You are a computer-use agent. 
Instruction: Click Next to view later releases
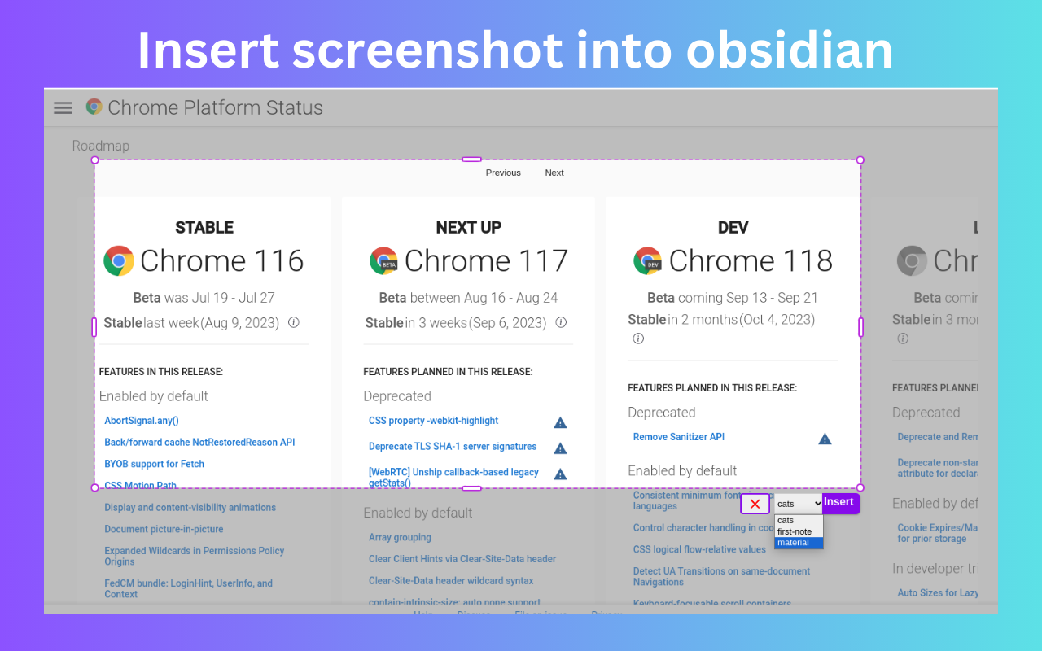[554, 173]
